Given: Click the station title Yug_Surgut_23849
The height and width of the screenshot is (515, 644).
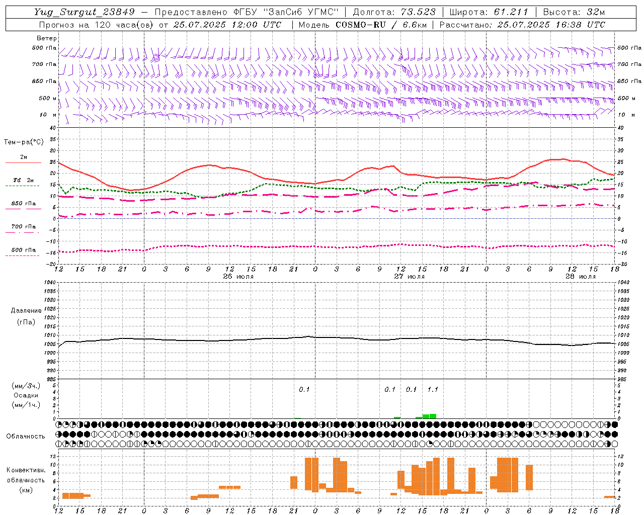Looking at the screenshot, I should coord(84,12).
